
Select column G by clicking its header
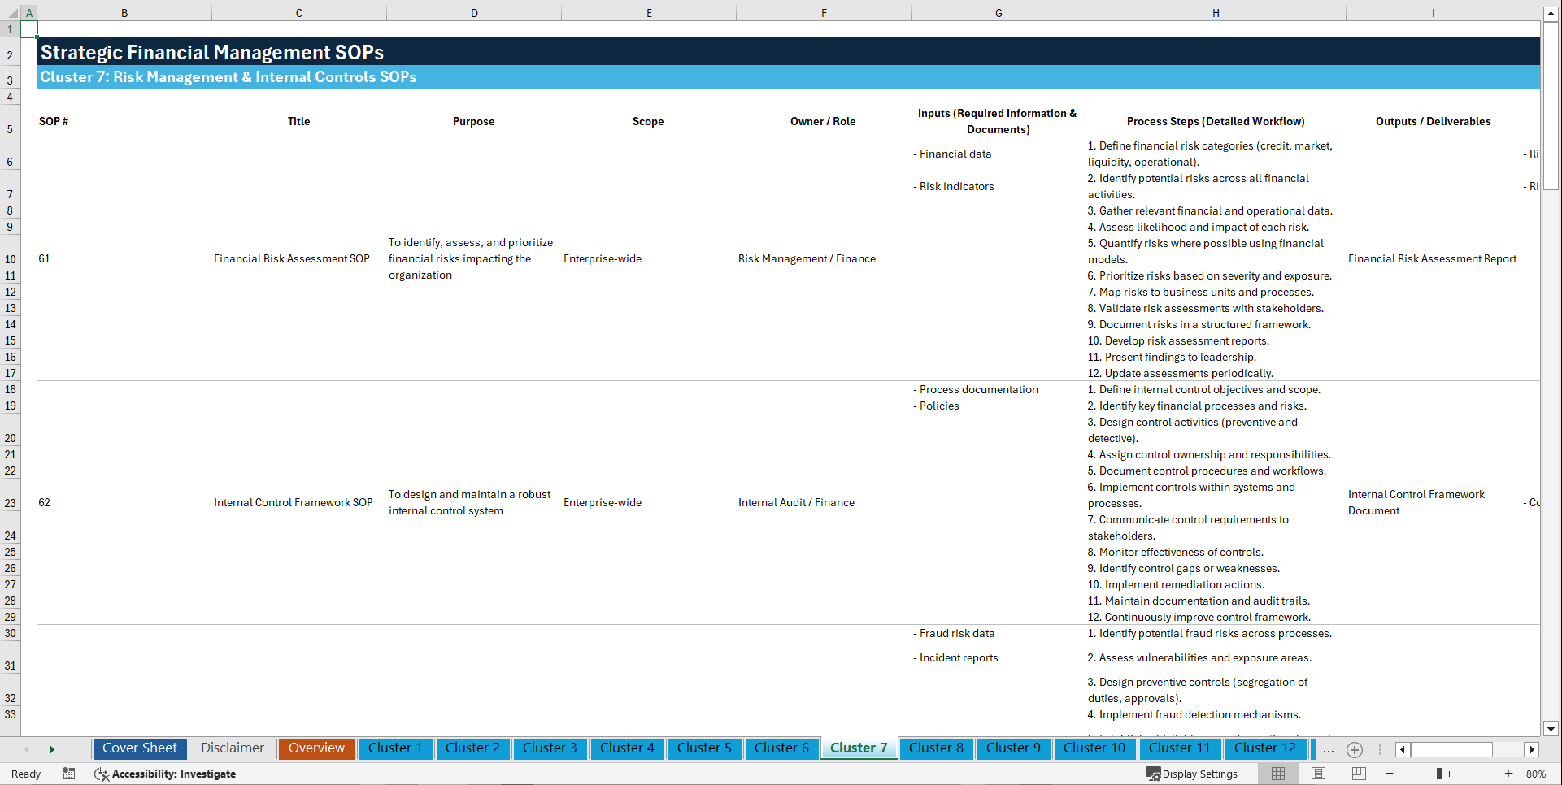(998, 12)
